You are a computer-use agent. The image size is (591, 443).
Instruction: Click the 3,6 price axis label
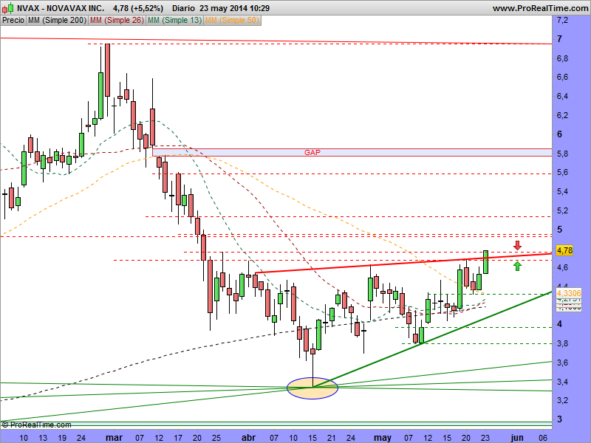pos(562,363)
